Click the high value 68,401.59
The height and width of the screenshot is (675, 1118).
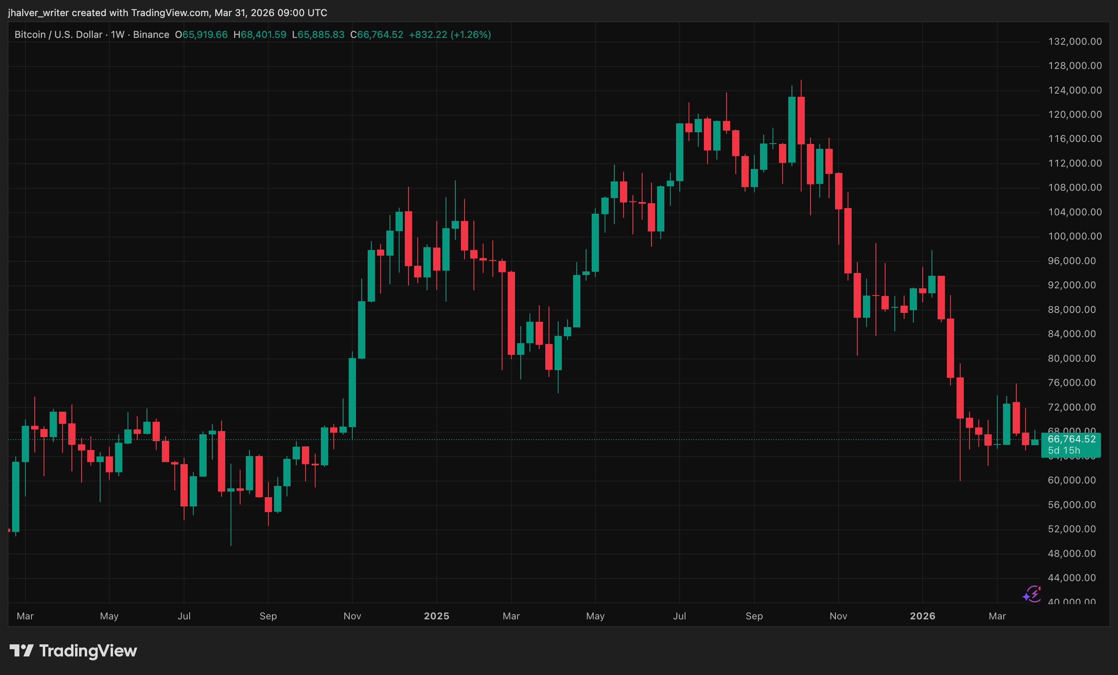point(263,34)
